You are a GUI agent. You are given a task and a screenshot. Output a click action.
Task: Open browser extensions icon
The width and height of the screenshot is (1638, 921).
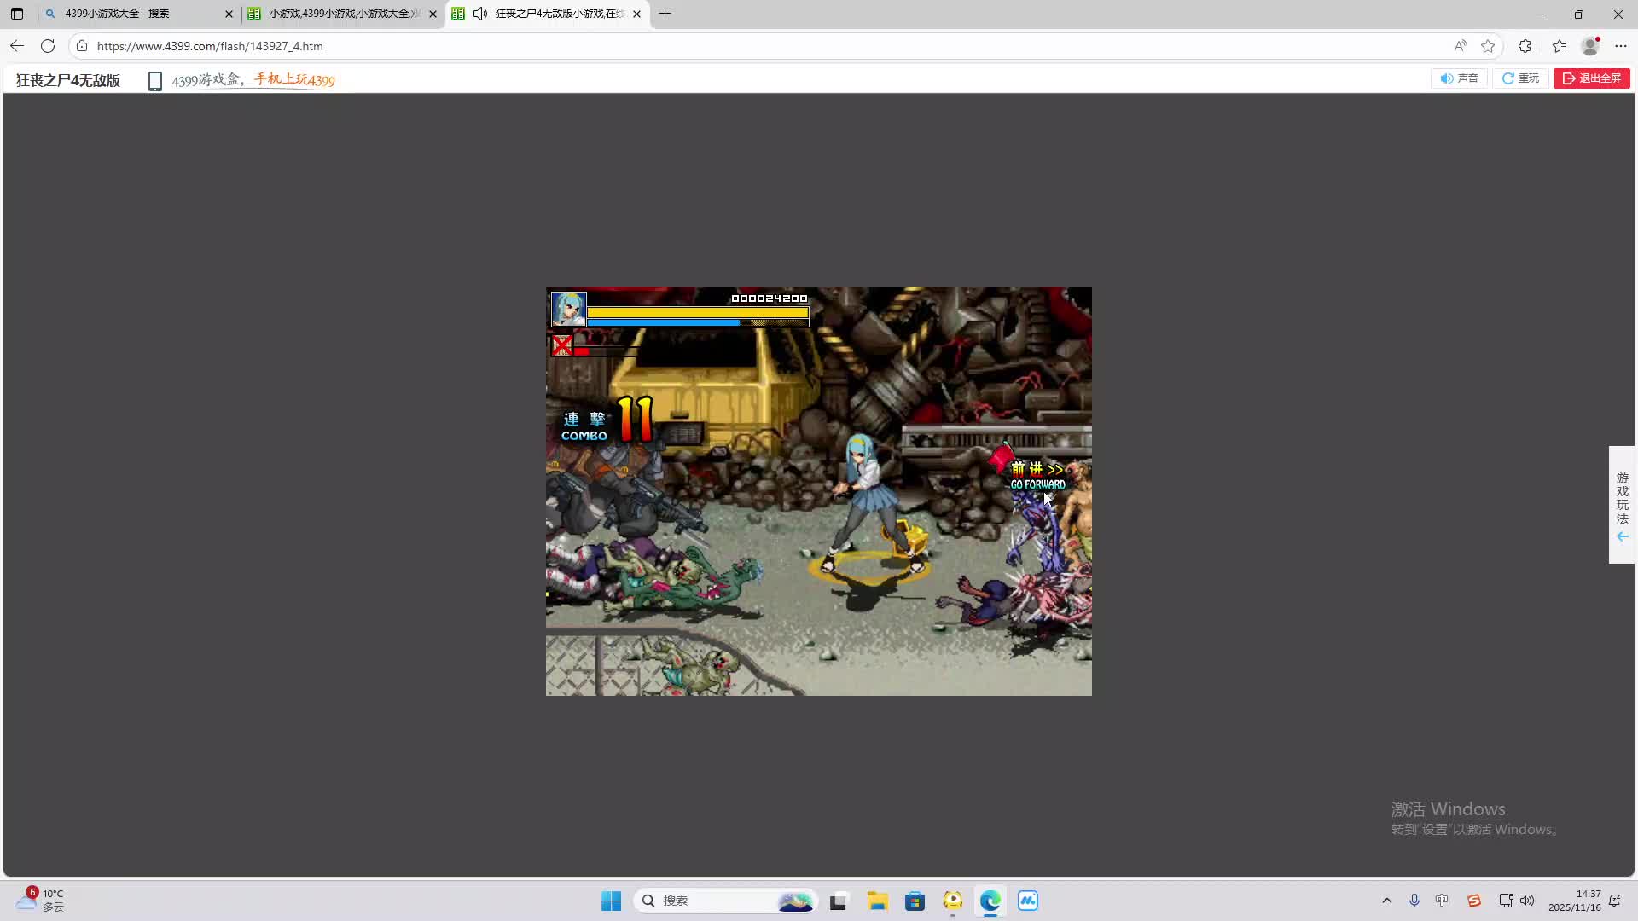pyautogui.click(x=1525, y=46)
